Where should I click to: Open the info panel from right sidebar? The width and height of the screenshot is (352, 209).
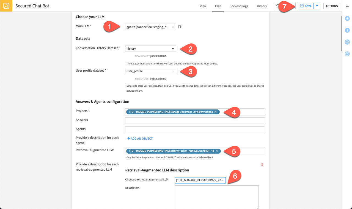(x=347, y=30)
